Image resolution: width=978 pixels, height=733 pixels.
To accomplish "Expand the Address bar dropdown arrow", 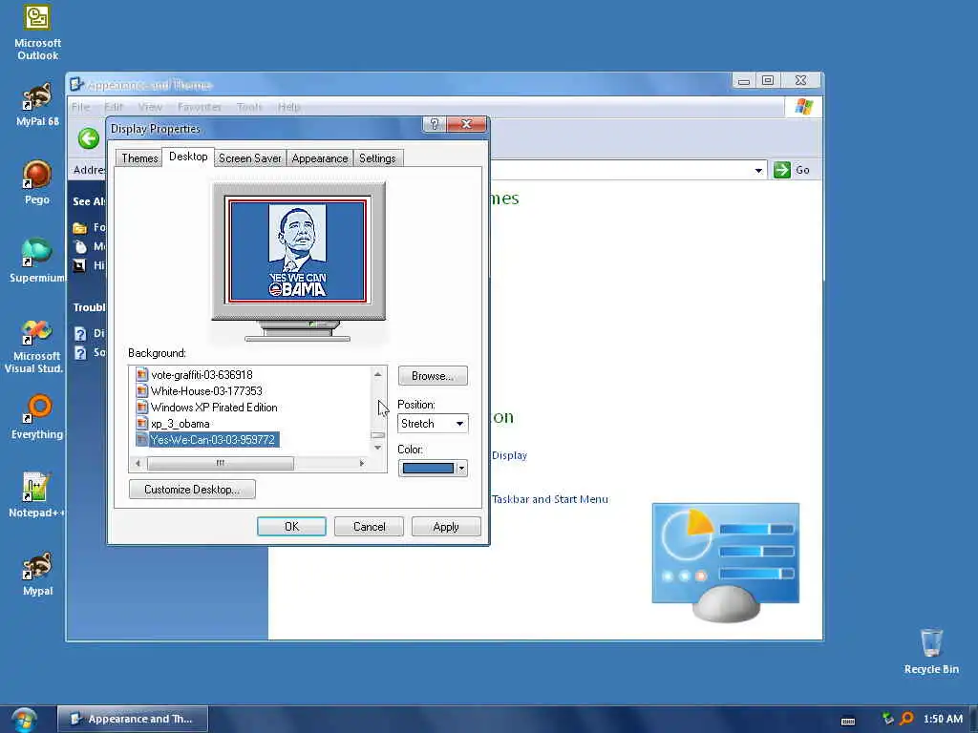I will click(x=758, y=170).
